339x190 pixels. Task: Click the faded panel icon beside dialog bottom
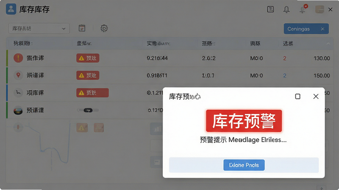point(156,162)
